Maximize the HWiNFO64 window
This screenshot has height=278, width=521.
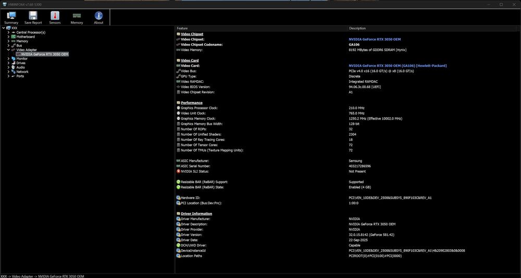pyautogui.click(x=501, y=4)
